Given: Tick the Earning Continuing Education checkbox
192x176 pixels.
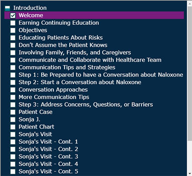Looking at the screenshot, I should 13,23.
